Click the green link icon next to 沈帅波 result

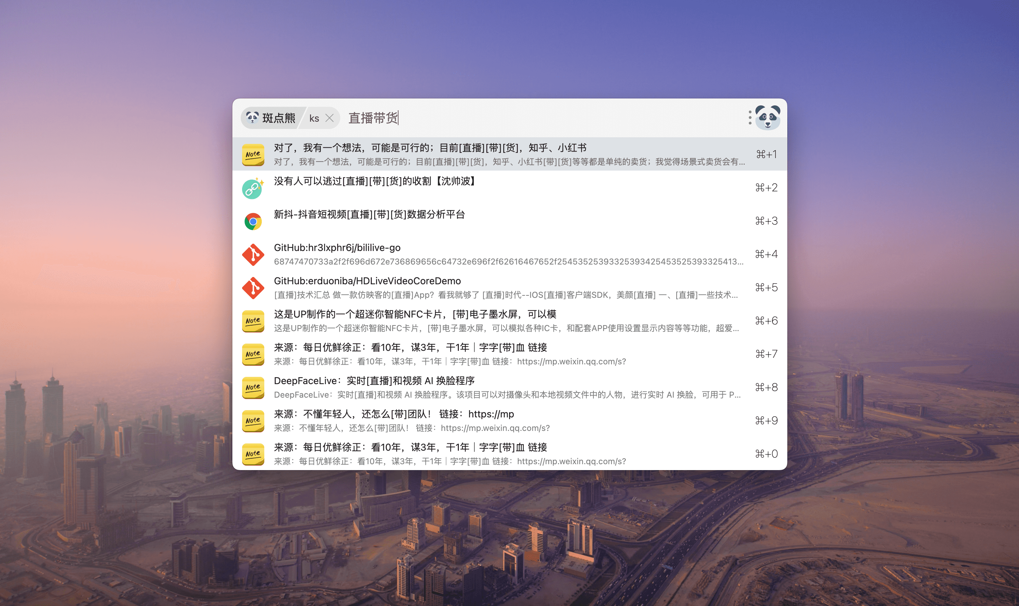click(253, 188)
